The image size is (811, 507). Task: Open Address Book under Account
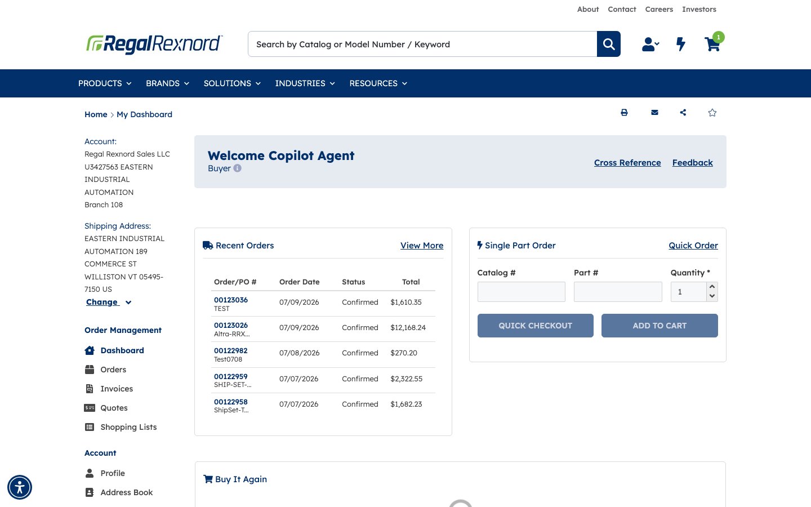[x=127, y=492]
